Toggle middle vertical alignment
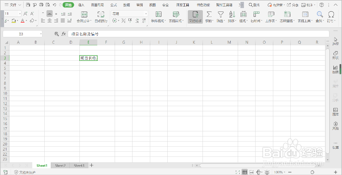The image size is (342, 175). [49, 14]
